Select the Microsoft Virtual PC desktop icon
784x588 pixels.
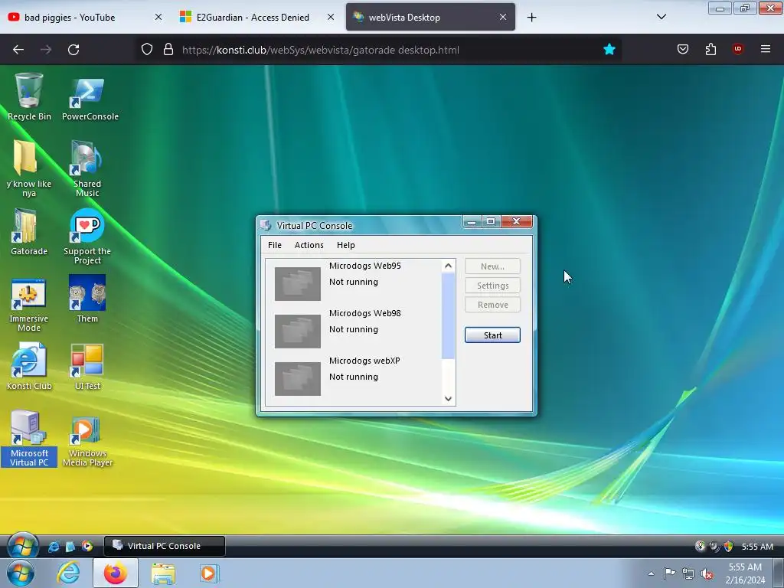coord(29,439)
